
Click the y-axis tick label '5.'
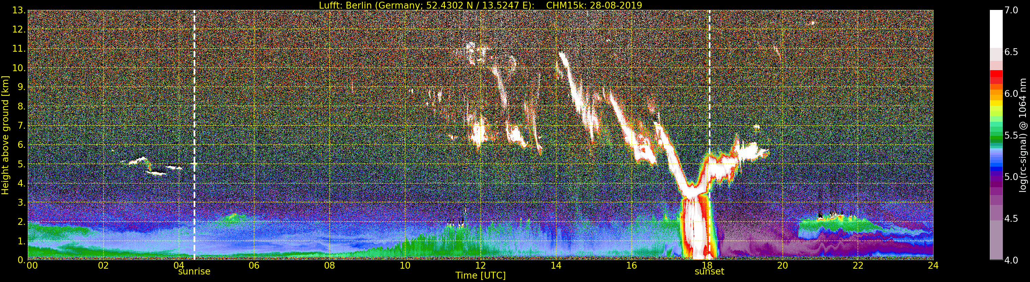21,164
